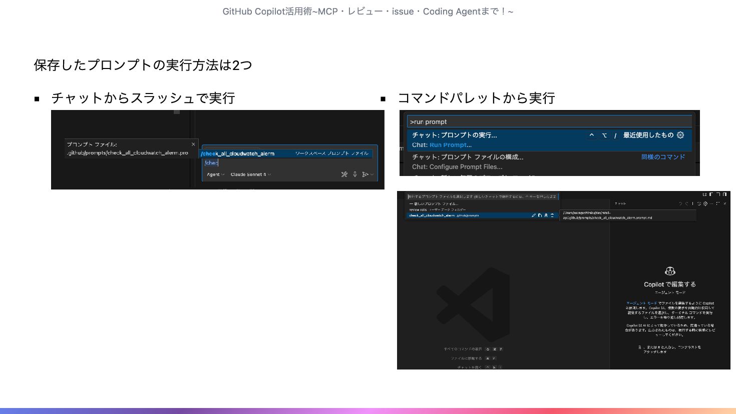Click the prompt file picker search field
The image size is (736, 414).
482,196
